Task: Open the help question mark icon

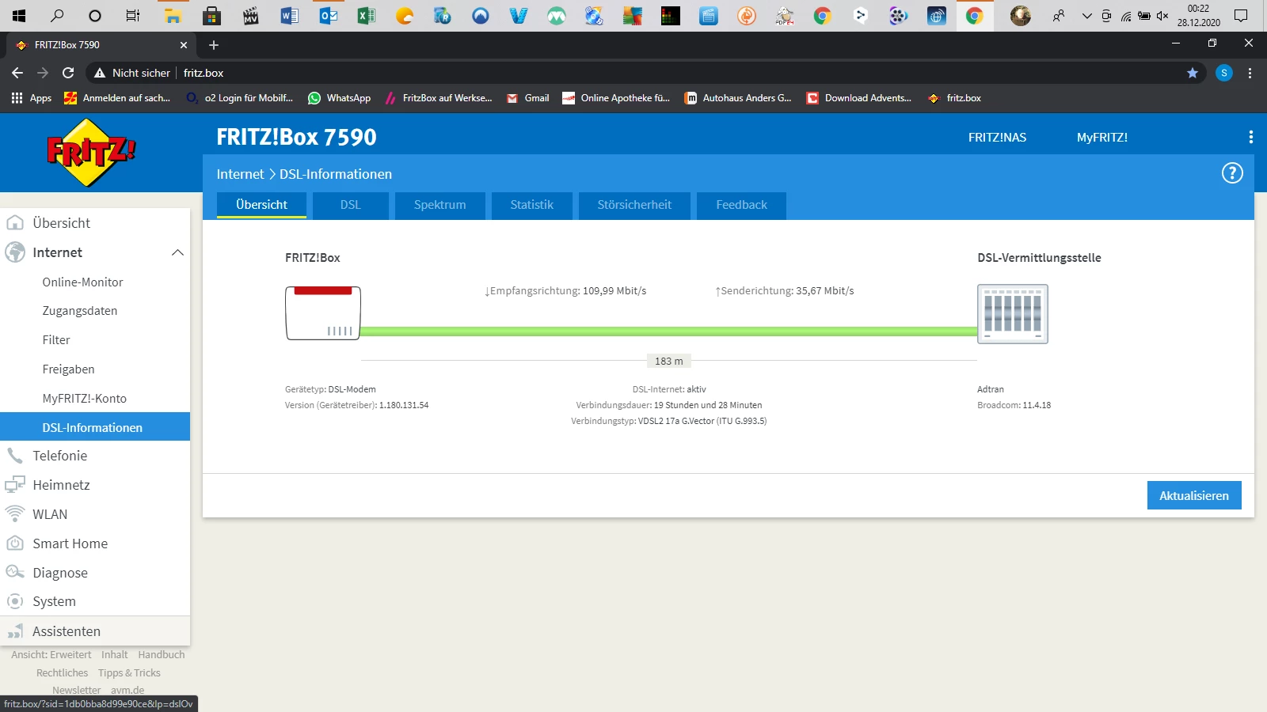Action: click(1232, 173)
